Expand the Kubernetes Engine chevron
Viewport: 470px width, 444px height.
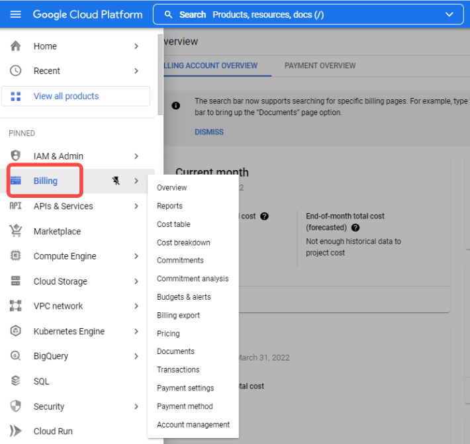click(136, 332)
